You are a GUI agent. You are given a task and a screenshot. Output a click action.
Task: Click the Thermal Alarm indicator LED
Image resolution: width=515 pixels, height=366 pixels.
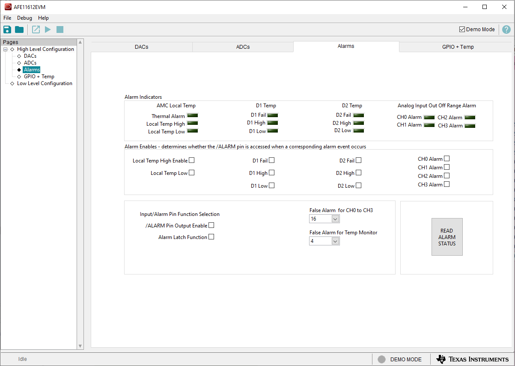click(193, 115)
